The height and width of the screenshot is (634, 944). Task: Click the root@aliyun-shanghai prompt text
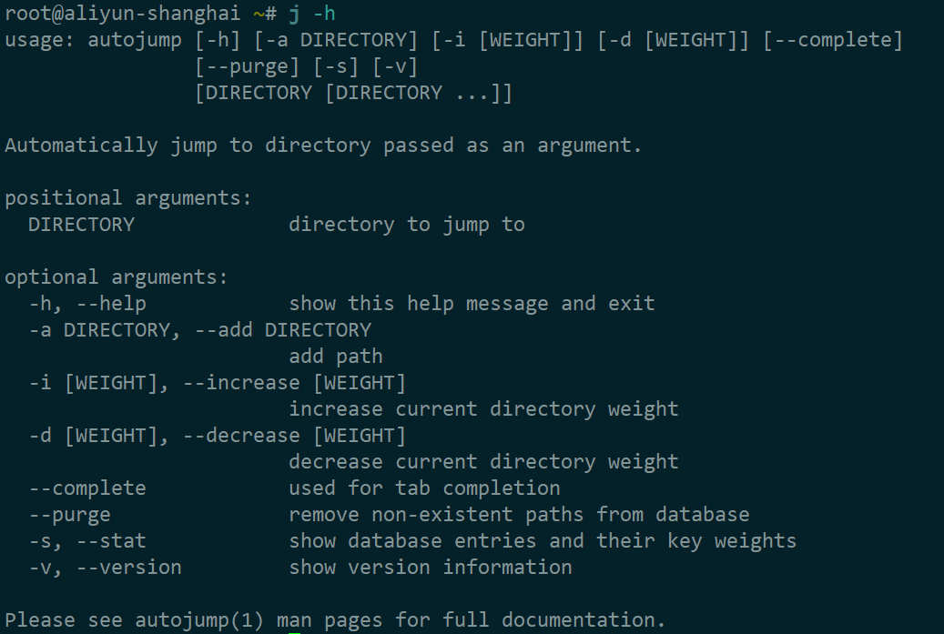point(122,15)
